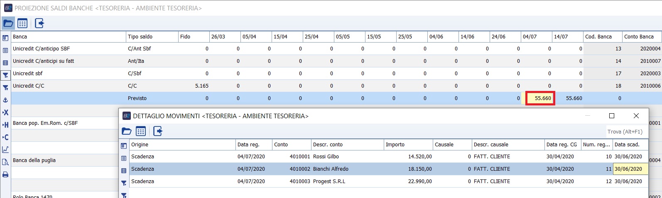Image resolution: width=662 pixels, height=198 pixels.
Task: Select the Unicredit C/anticipi su fatt row
Action: 336,61
